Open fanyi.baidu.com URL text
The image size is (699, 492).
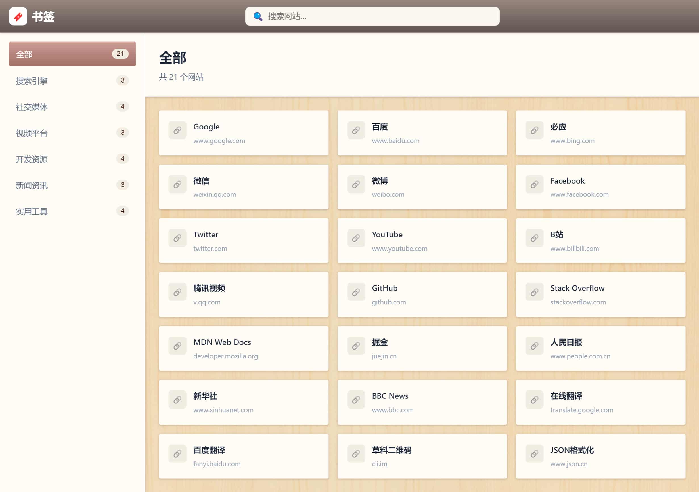point(217,464)
